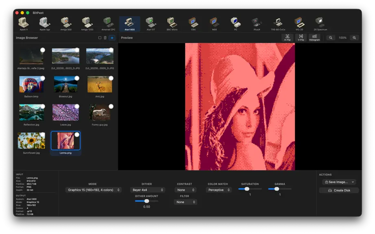
Task: Toggle the selection circle on Lenna.png
Action: [x=77, y=134]
